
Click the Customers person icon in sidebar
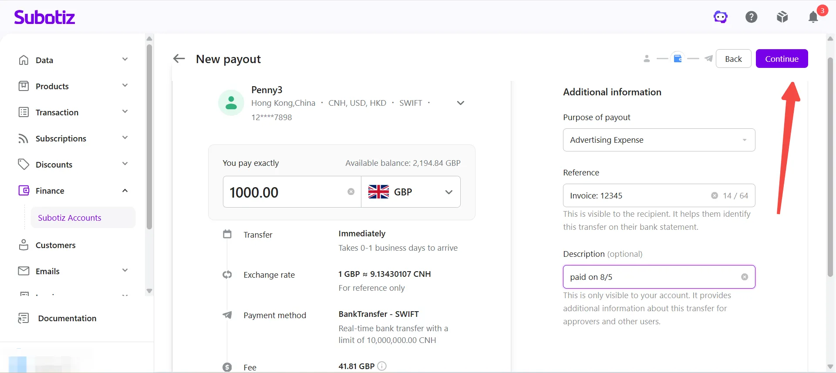tap(24, 245)
